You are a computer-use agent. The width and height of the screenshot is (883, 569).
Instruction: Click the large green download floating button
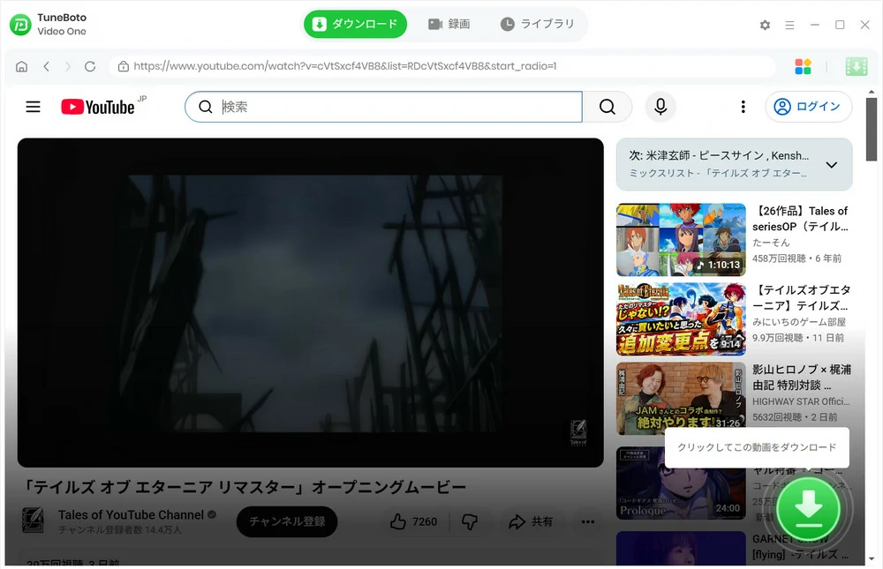pos(808,509)
